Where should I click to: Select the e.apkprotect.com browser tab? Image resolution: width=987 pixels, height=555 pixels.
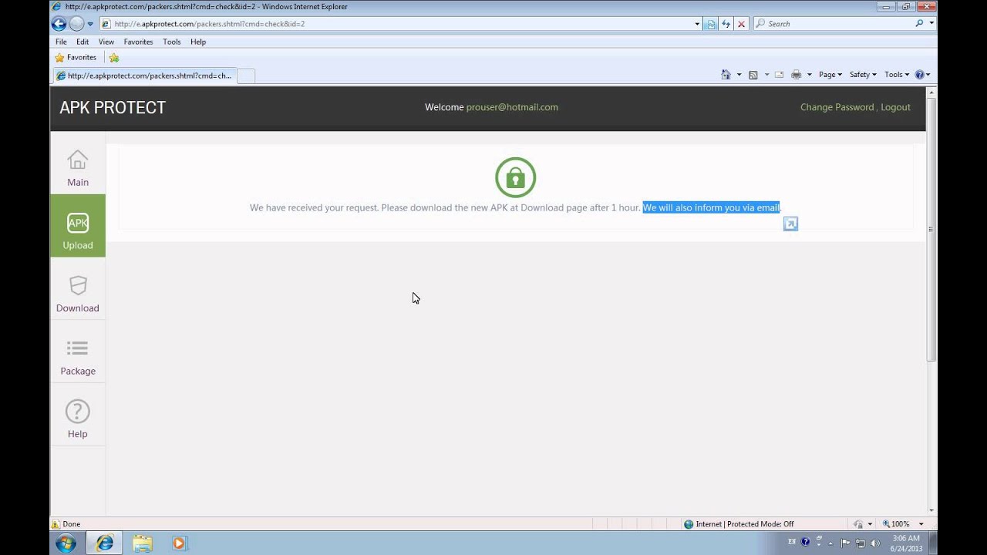point(143,76)
